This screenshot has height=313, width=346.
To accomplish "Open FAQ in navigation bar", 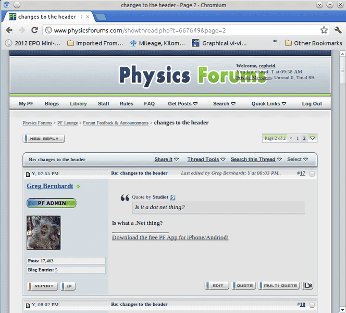I will point(150,104).
